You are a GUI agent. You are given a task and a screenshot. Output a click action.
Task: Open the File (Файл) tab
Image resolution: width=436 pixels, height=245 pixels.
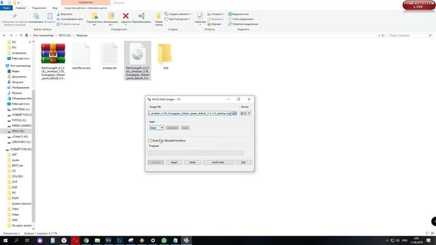pos(6,7)
